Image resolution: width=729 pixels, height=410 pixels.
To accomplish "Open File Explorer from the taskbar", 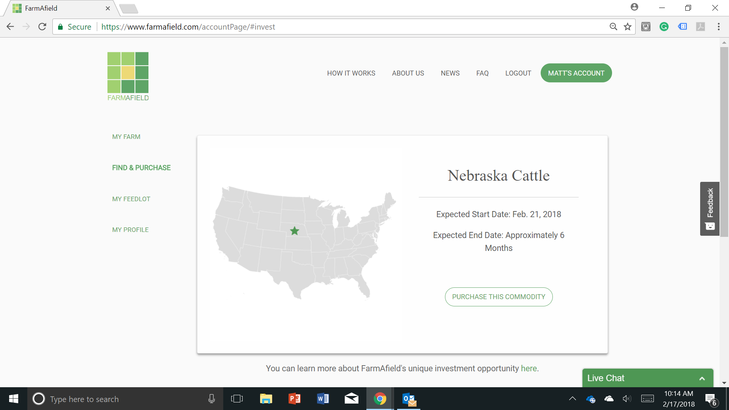I will point(266,399).
